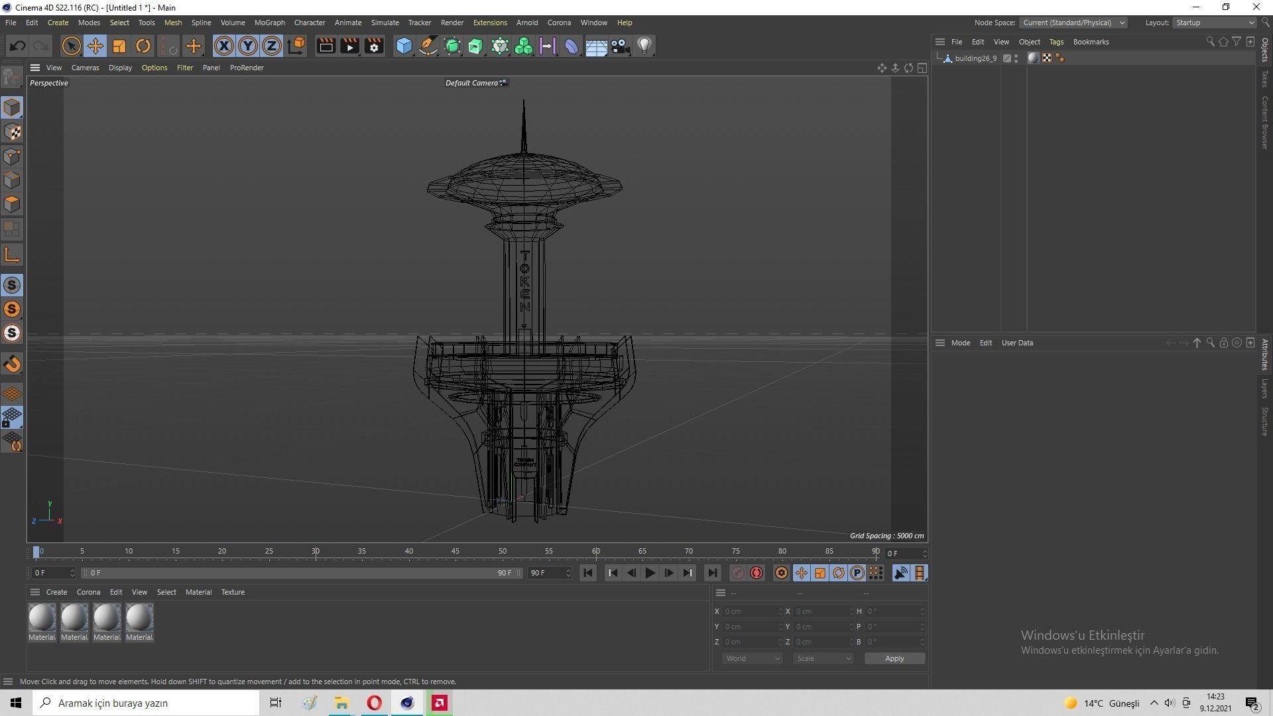Click Render View clapperboard icon
1273x716 pixels.
[x=326, y=46]
